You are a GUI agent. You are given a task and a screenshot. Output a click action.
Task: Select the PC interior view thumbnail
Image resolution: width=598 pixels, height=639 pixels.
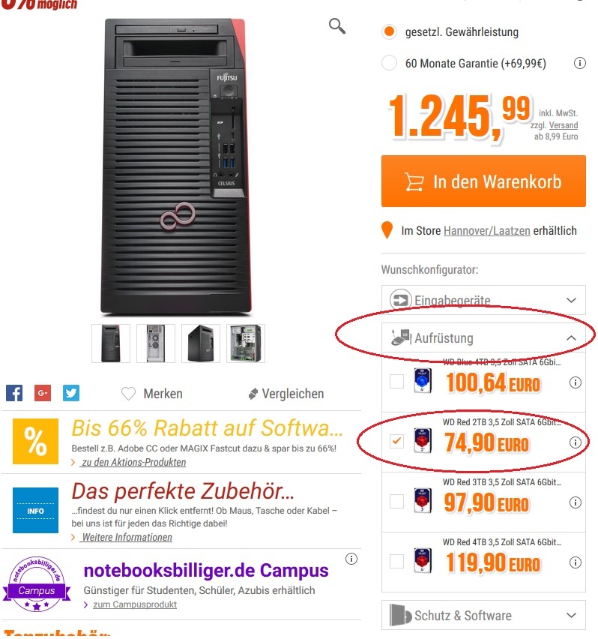click(x=246, y=343)
